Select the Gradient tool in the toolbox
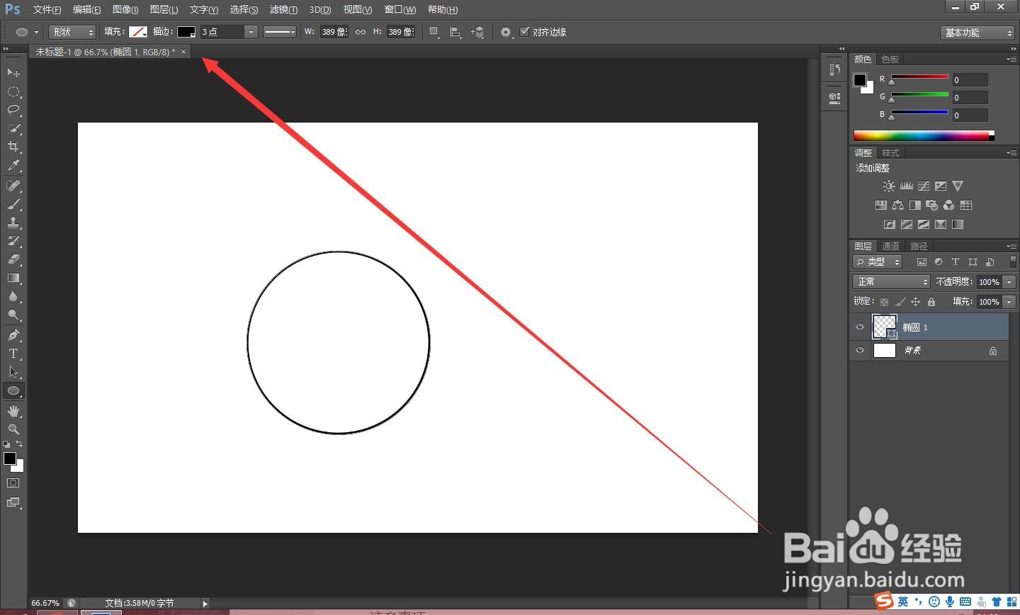Screen dimensions: 1020x615 tap(13, 278)
